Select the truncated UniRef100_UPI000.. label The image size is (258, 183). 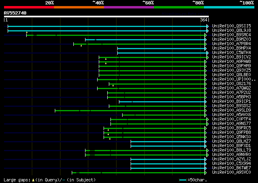coord(234,79)
